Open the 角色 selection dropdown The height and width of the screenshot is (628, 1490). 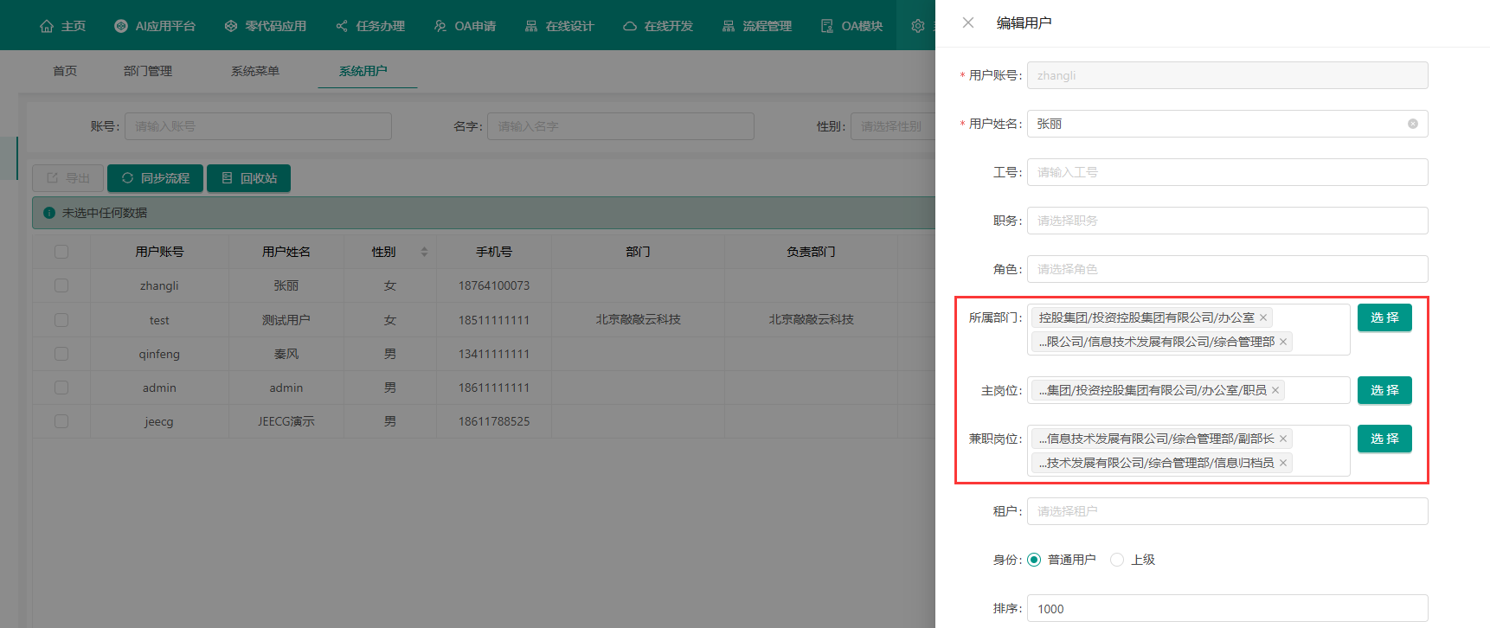click(x=1227, y=269)
